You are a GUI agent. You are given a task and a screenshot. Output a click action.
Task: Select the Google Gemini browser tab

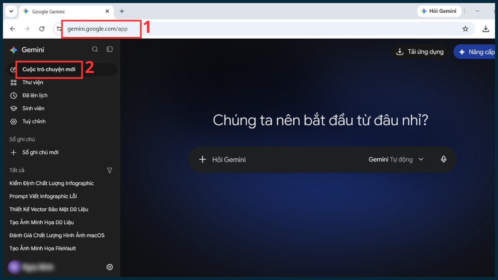click(x=66, y=12)
